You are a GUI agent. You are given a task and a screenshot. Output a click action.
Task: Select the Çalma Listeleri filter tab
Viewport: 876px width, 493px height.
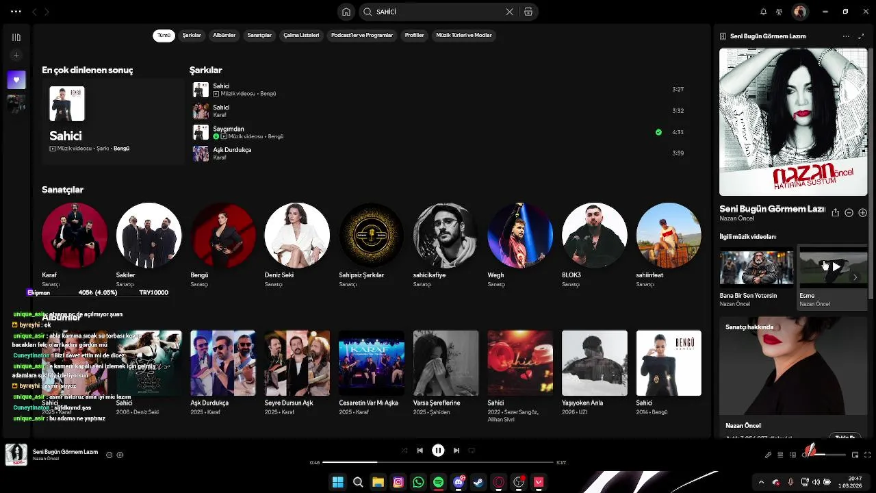pos(301,35)
